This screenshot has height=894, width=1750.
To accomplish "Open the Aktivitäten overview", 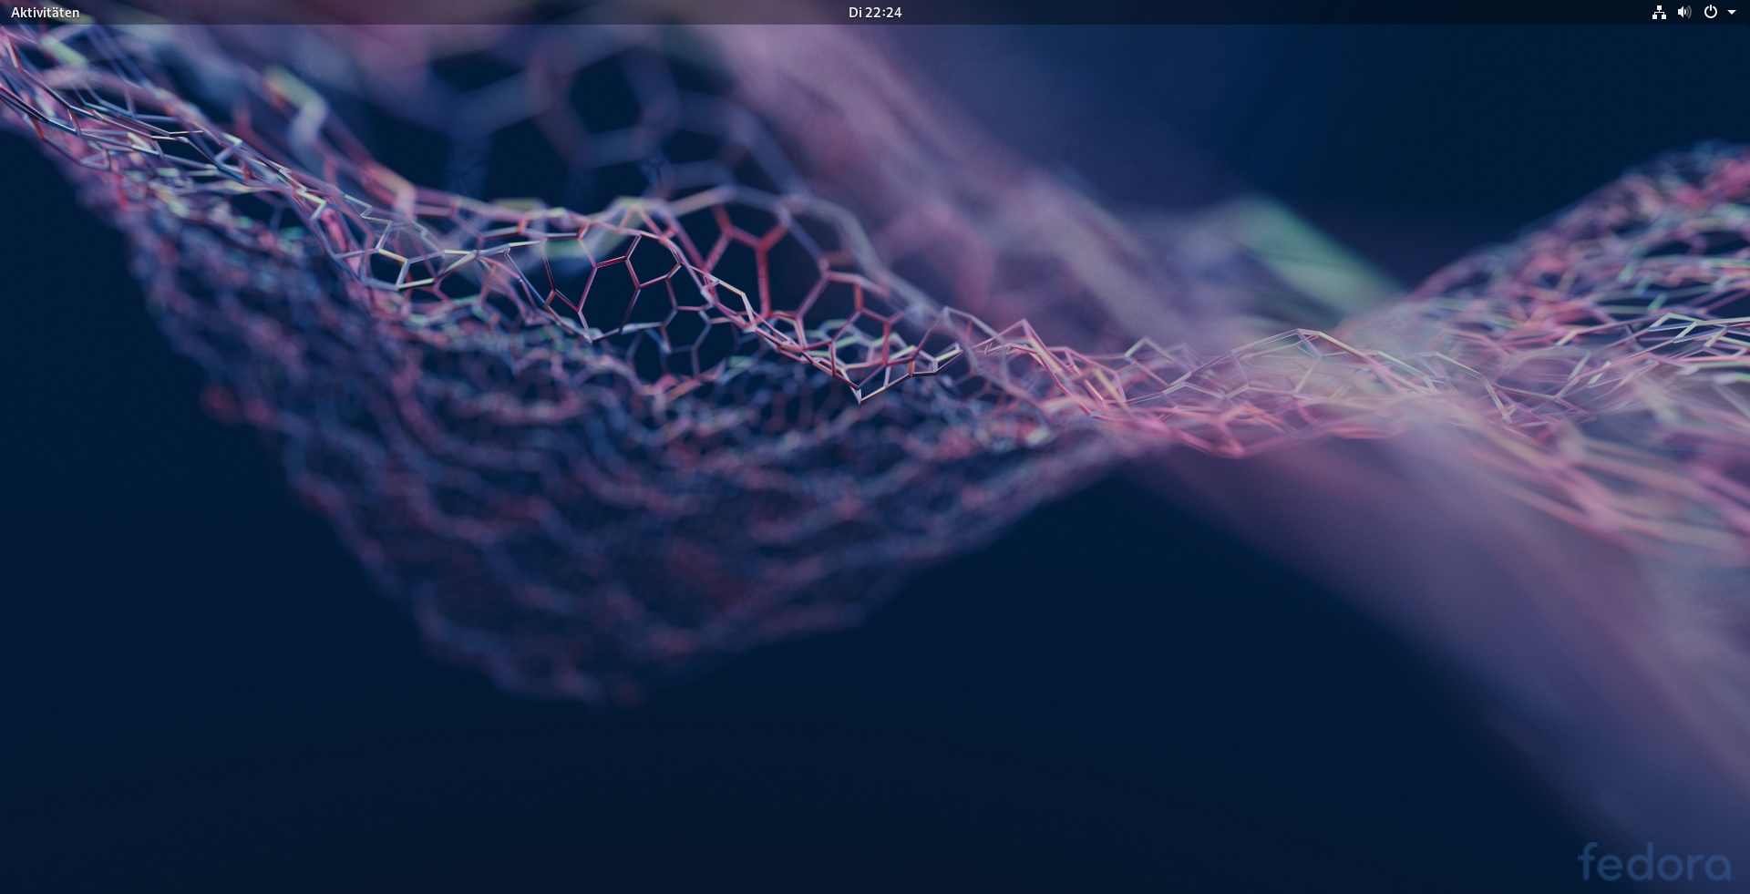I will [x=45, y=13].
